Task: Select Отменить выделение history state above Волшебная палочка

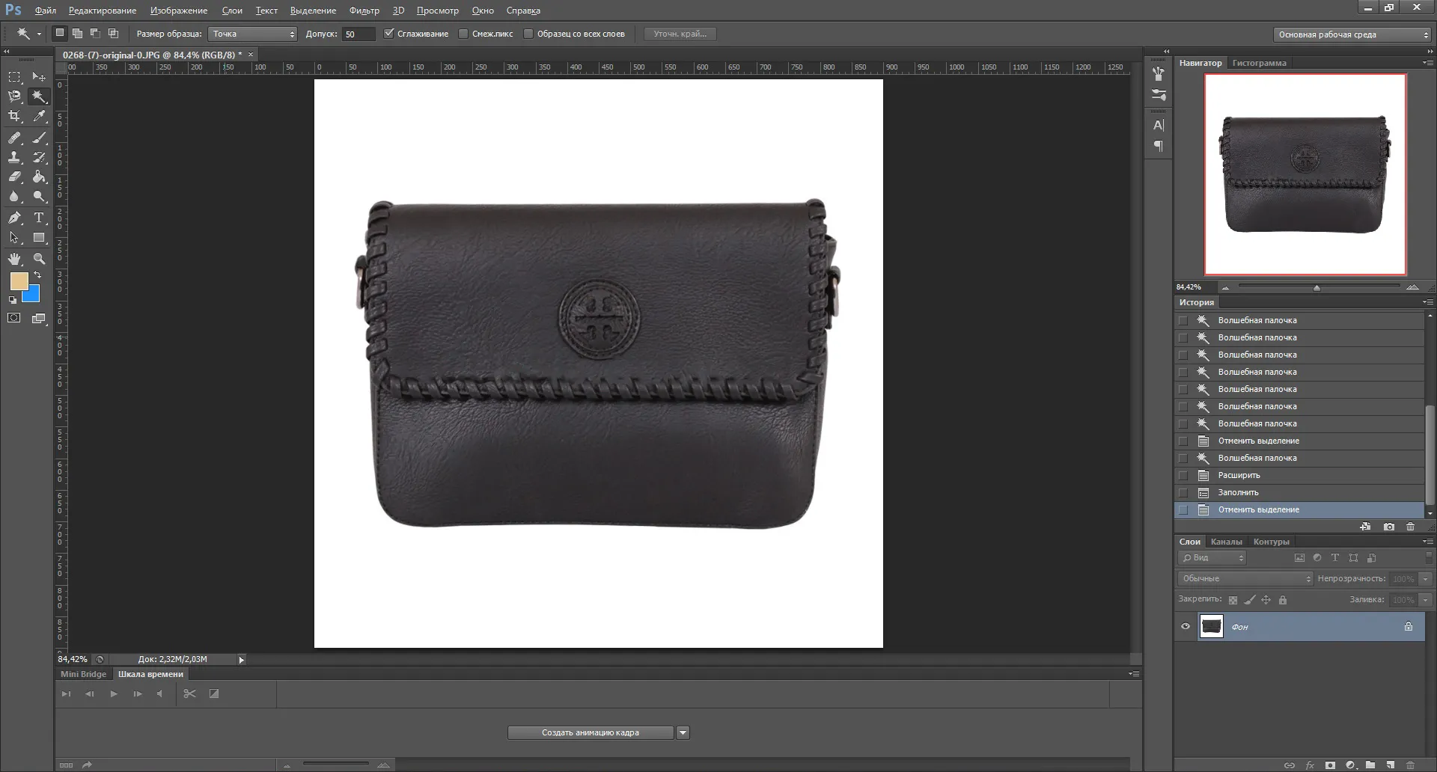Action: 1299,441
